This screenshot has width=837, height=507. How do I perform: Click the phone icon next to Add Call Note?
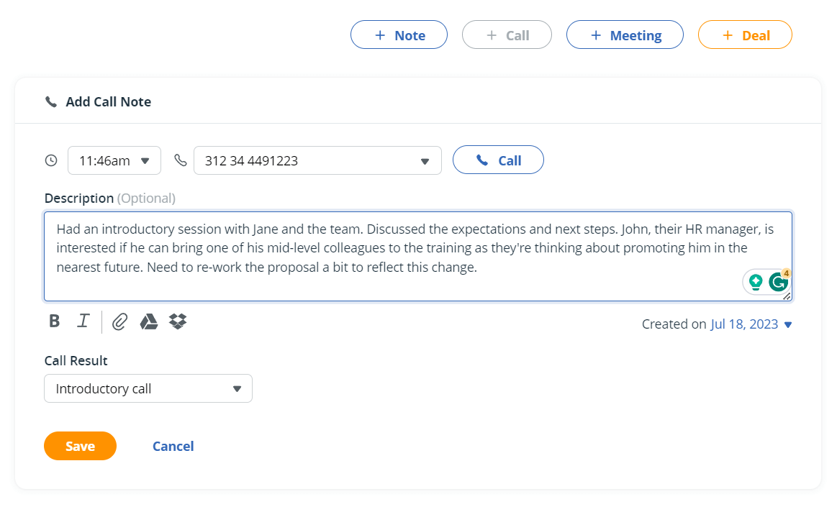pyautogui.click(x=50, y=101)
